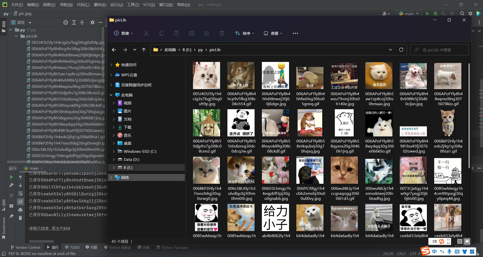Open recent locations chevron dropdown
The image size is (483, 257).
[135, 50]
